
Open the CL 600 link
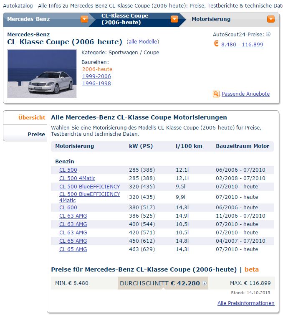[x=68, y=207]
